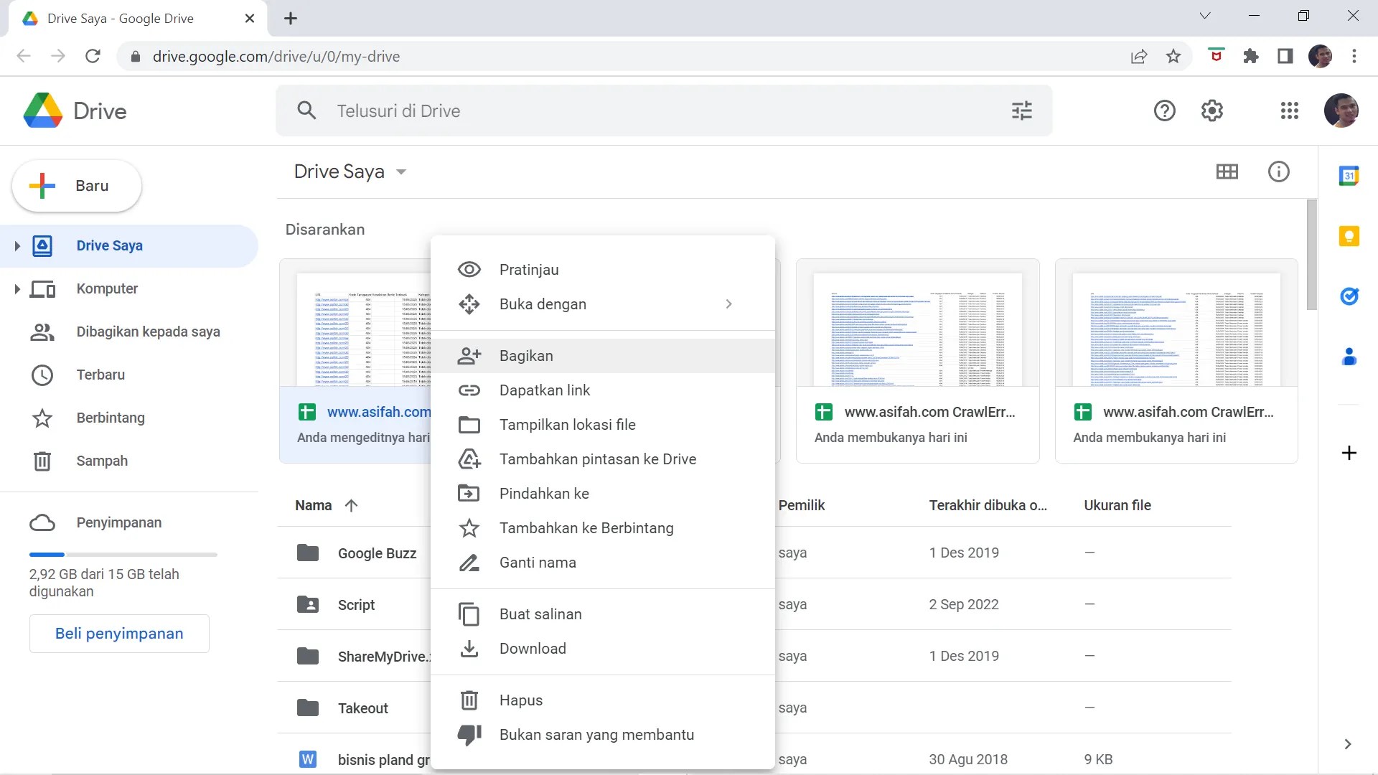
Task: Open Google Keep in the side panel
Action: pos(1350,237)
